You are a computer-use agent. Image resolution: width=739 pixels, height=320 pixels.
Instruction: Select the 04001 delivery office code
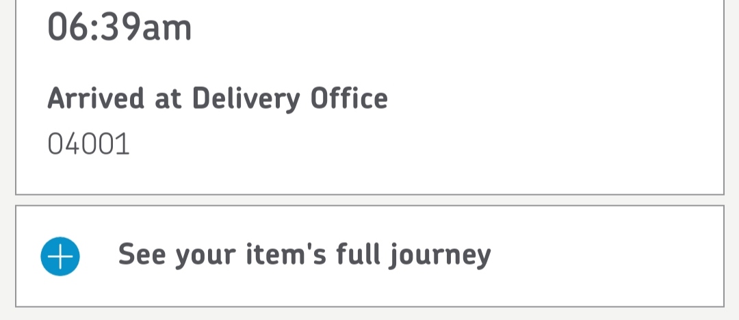pyautogui.click(x=88, y=144)
